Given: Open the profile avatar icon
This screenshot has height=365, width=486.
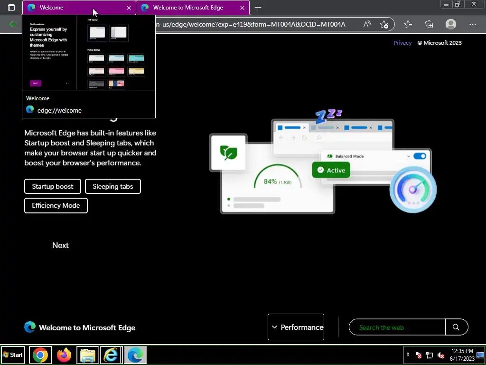Looking at the screenshot, I should pos(451,24).
